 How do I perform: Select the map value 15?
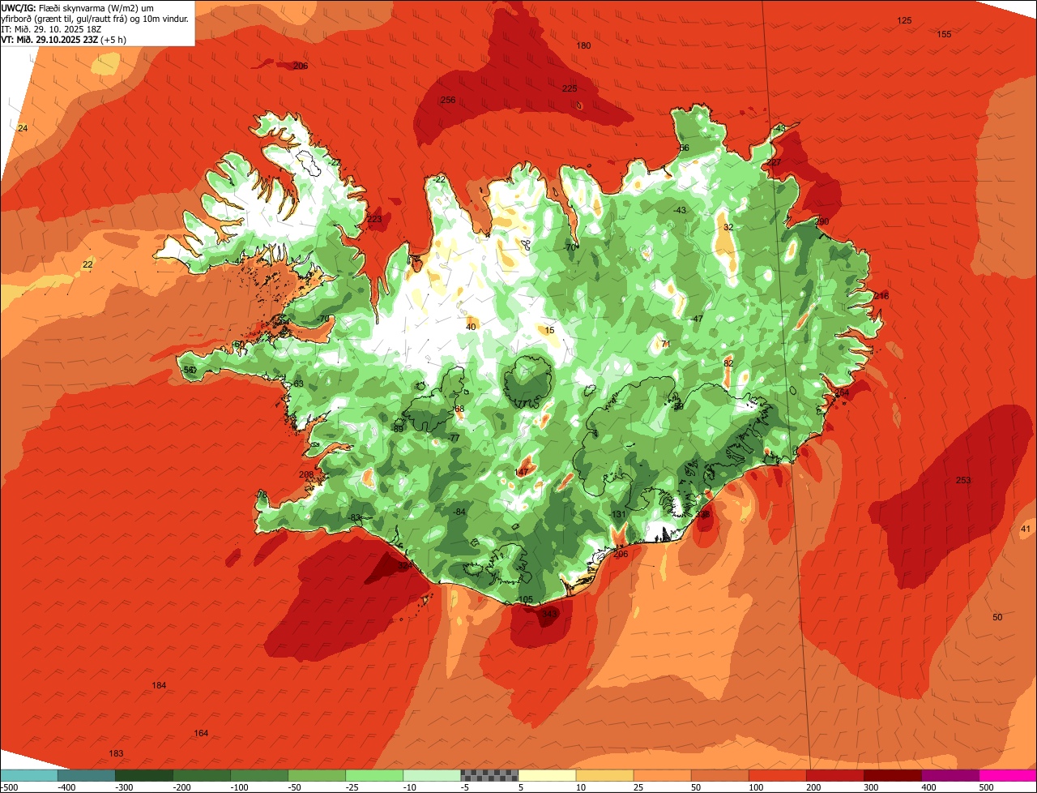click(549, 330)
